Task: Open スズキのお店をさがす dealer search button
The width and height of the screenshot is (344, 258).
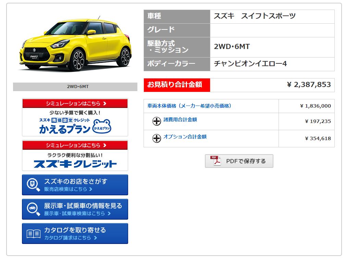Action: tap(75, 185)
